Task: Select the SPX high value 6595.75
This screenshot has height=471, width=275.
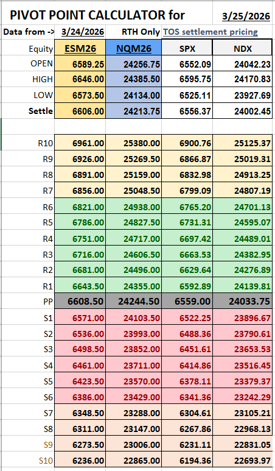Action: pos(187,79)
